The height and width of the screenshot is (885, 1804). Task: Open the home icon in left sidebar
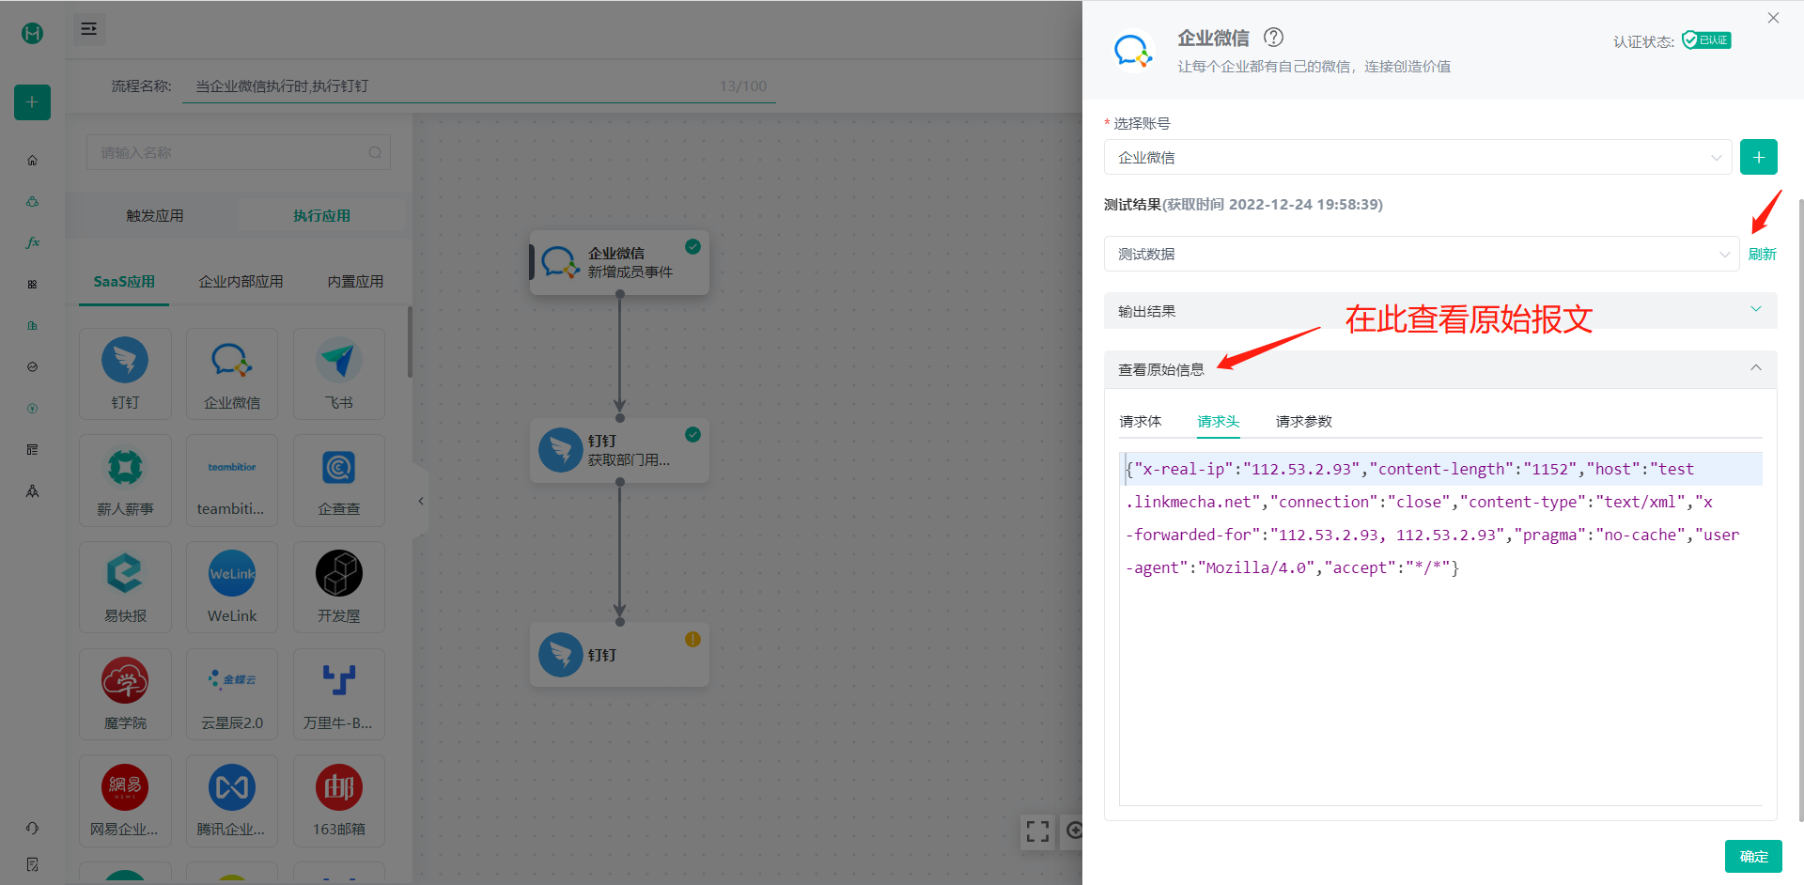coord(32,160)
